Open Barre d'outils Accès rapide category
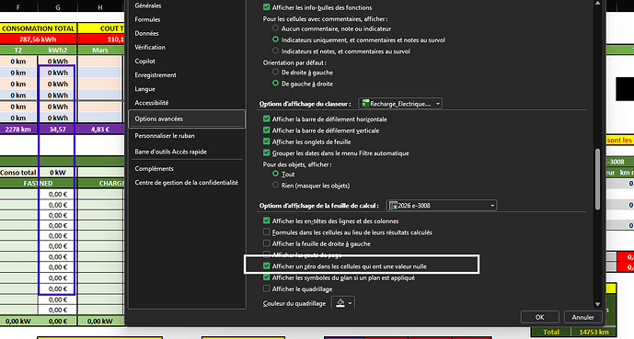Viewport: 634px width, 339px height. point(170,152)
